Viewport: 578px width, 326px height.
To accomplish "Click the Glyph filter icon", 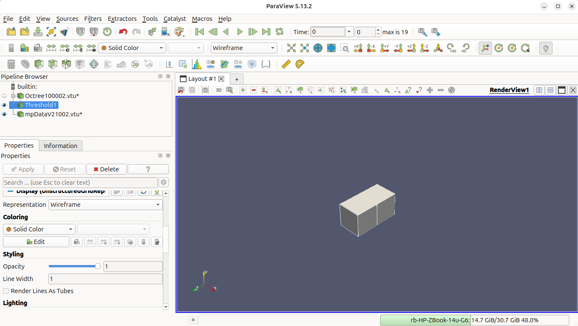I will coord(94,64).
